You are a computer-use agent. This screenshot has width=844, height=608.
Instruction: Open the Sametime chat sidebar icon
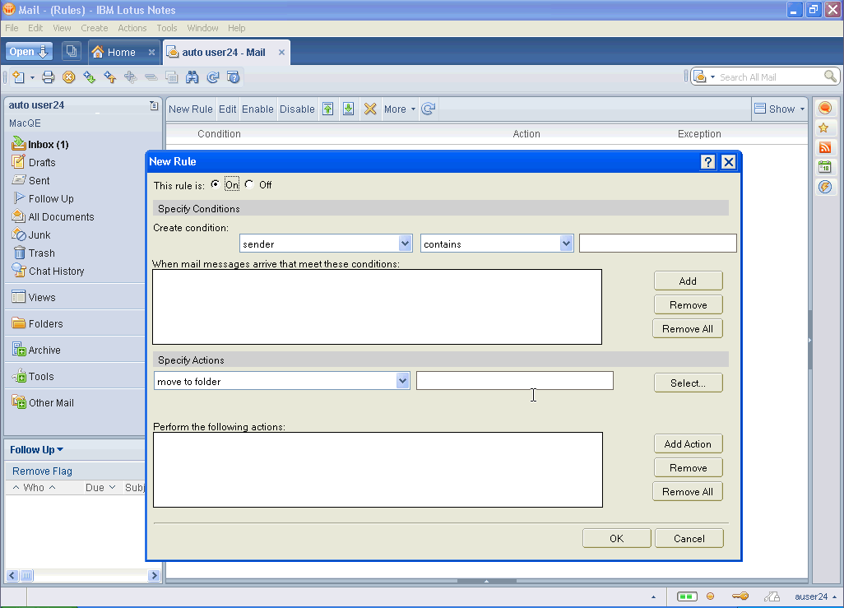(x=823, y=109)
